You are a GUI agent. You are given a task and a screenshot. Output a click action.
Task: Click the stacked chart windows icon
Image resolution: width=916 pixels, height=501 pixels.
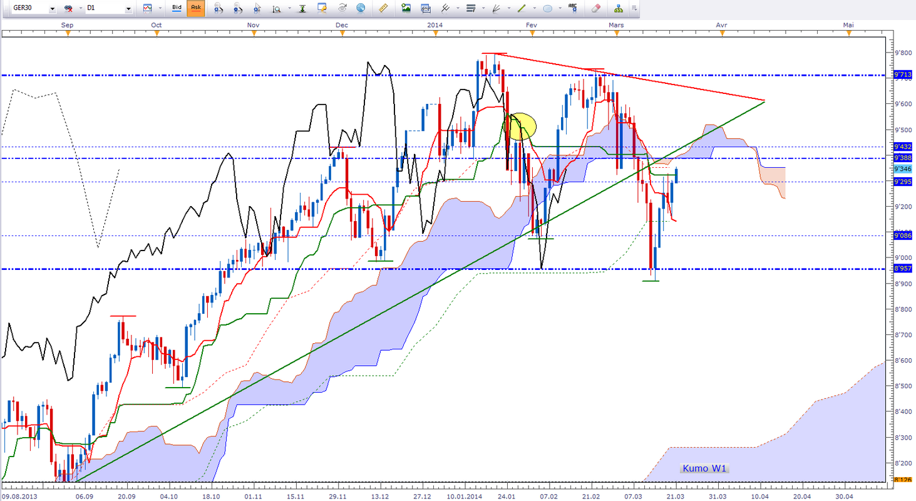tap(426, 9)
